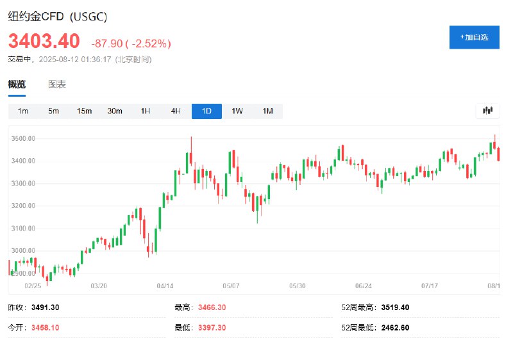Click the 02/25 date label
513x349 pixels.
(33, 286)
